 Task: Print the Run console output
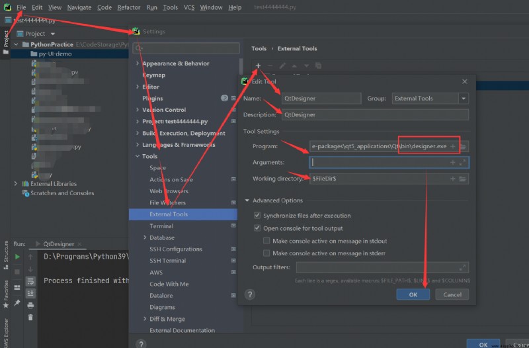point(30,306)
